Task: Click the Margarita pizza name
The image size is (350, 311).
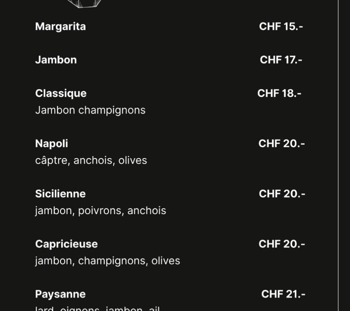Action: pyautogui.click(x=60, y=27)
